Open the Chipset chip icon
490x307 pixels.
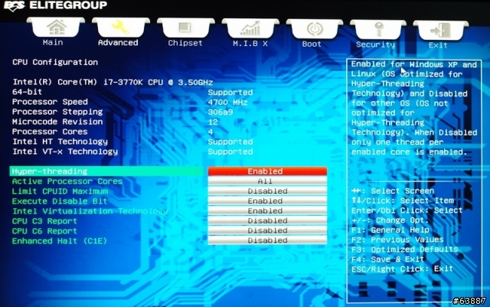185,28
